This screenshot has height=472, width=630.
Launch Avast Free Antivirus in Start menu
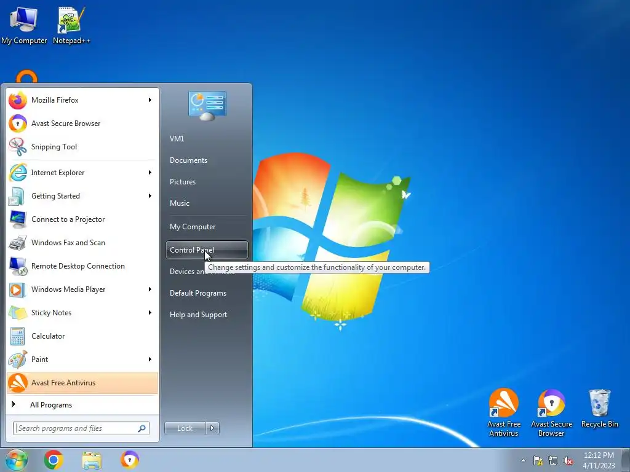point(82,382)
